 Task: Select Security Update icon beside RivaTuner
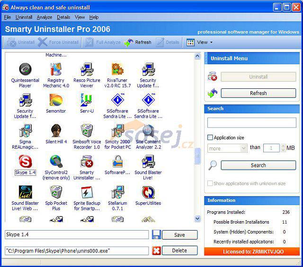(148, 69)
